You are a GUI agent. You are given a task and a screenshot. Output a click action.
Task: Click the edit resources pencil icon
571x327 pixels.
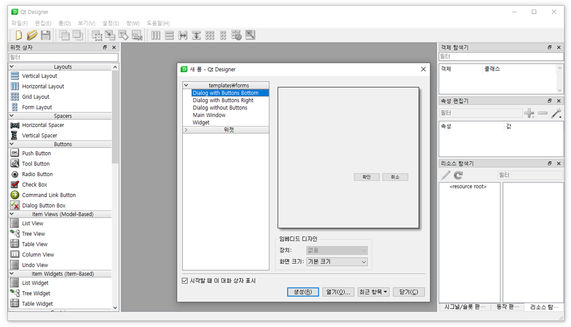coord(446,175)
